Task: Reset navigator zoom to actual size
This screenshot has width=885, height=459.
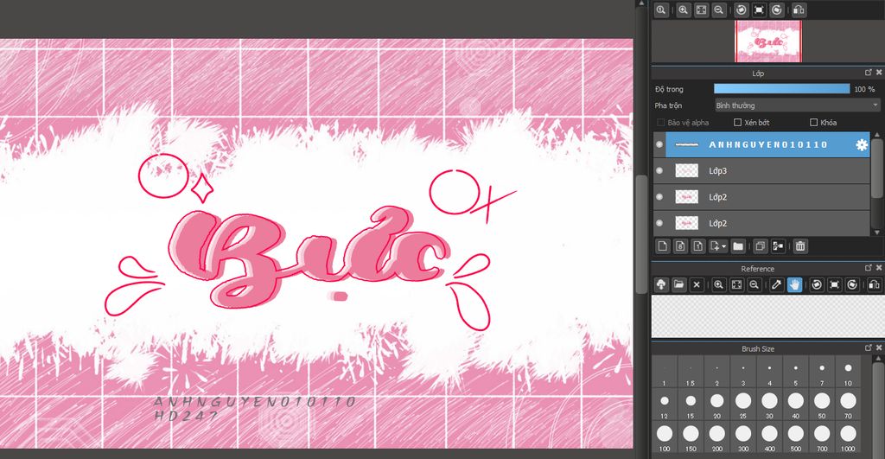Action: (x=661, y=10)
